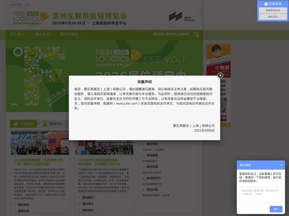Click the 媒体合作 button

[x=273, y=17]
